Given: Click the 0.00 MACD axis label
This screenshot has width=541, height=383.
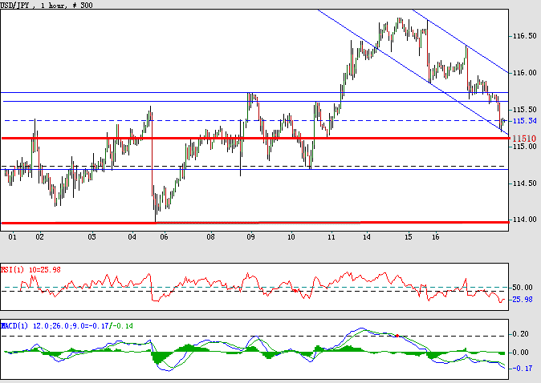Looking at the screenshot, I should [521, 353].
